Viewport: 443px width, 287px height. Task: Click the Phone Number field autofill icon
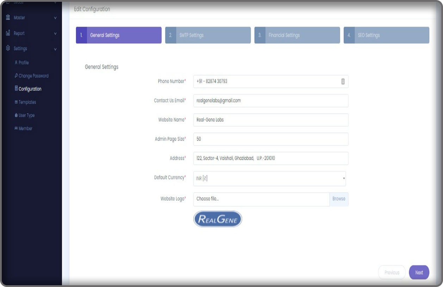pos(343,81)
